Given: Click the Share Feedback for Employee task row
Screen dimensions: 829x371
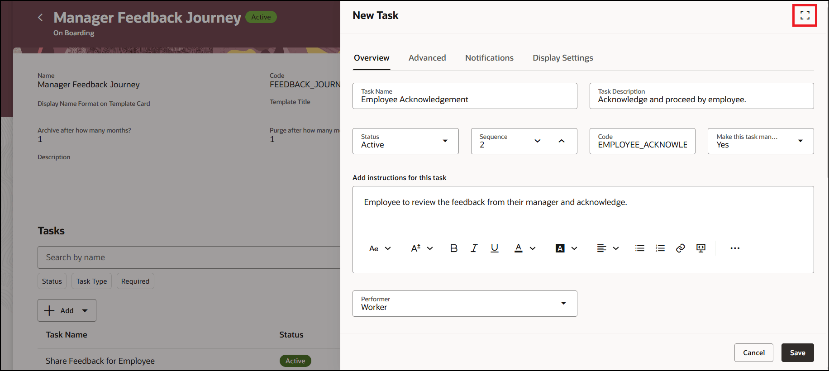Looking at the screenshot, I should (x=189, y=361).
